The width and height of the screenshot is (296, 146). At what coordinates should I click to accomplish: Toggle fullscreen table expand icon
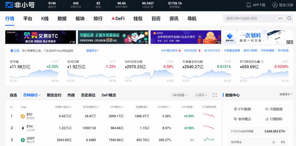(215, 95)
